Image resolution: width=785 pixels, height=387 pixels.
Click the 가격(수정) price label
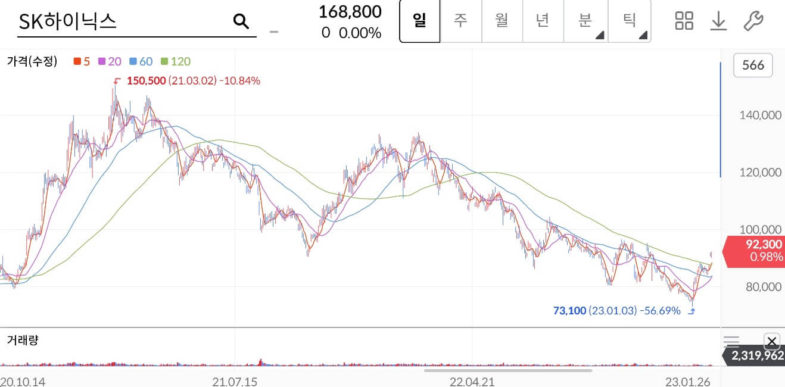click(32, 61)
